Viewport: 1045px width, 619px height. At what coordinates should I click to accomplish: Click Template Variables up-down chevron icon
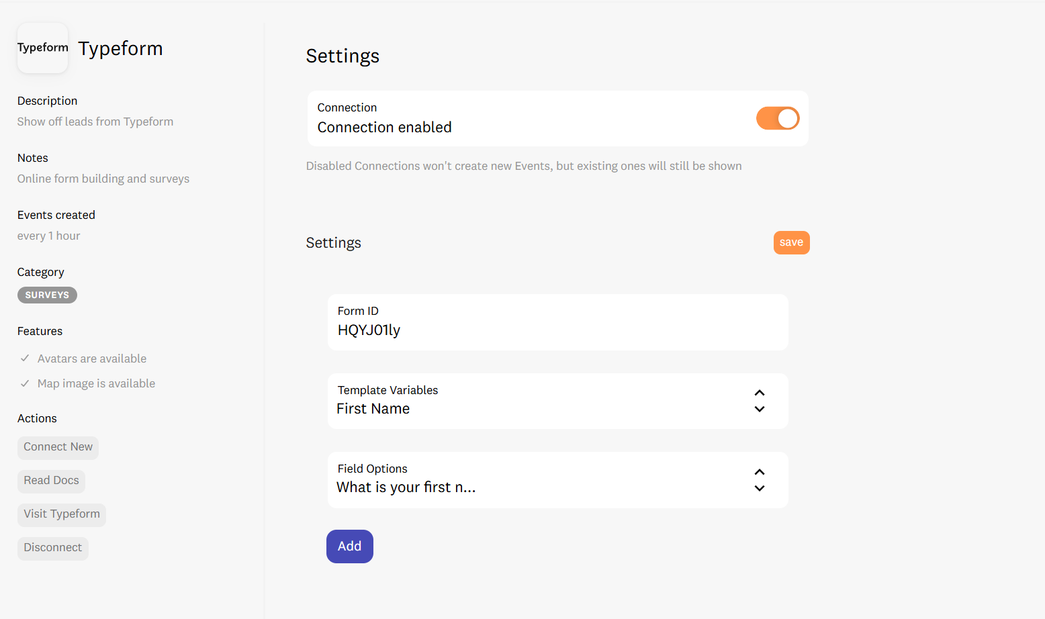point(759,401)
